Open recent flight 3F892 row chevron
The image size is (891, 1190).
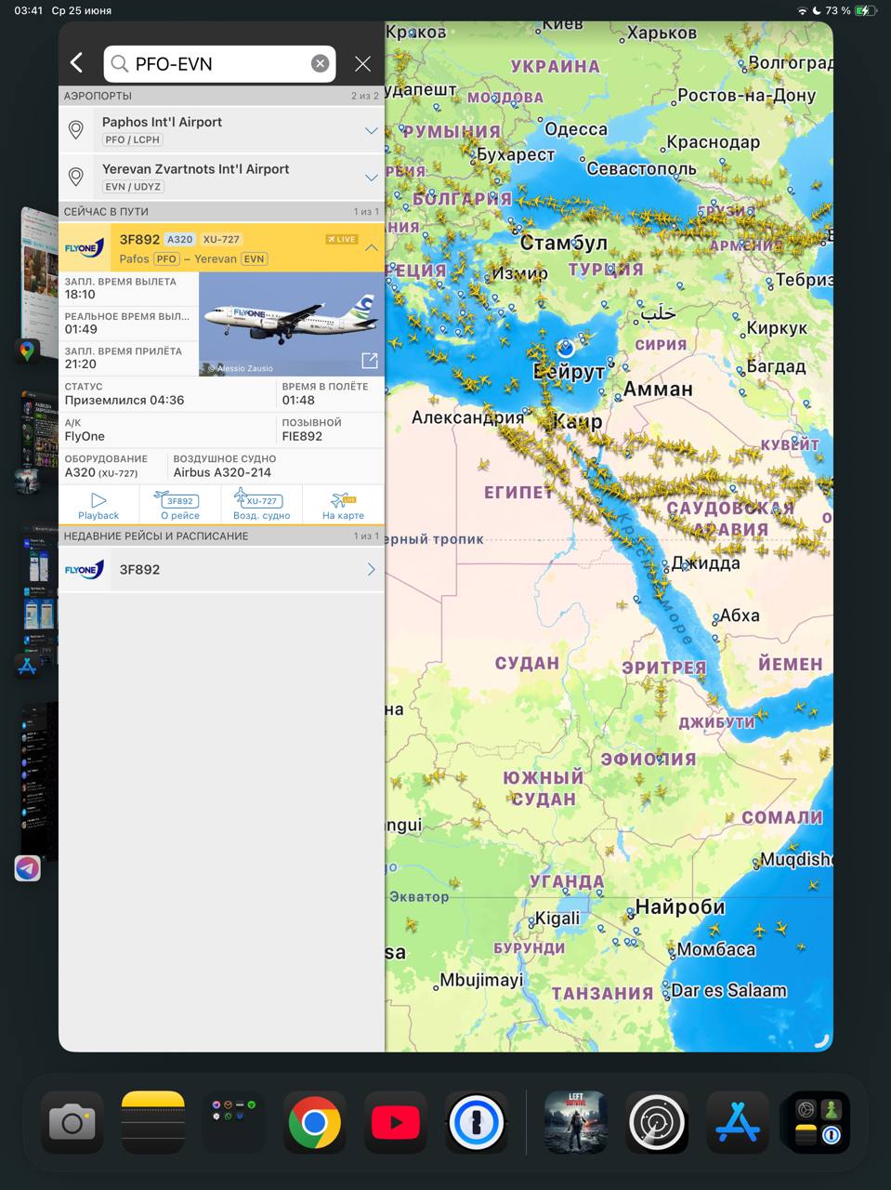(x=371, y=569)
